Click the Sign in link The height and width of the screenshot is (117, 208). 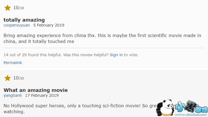pos(116,55)
